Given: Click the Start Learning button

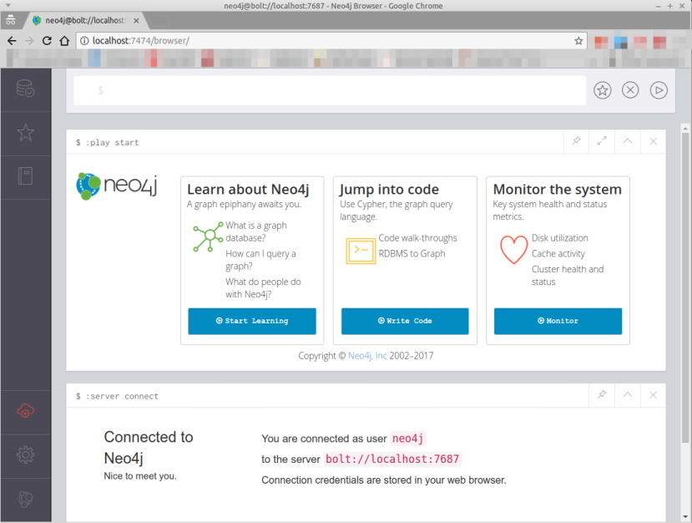Looking at the screenshot, I should pos(251,321).
